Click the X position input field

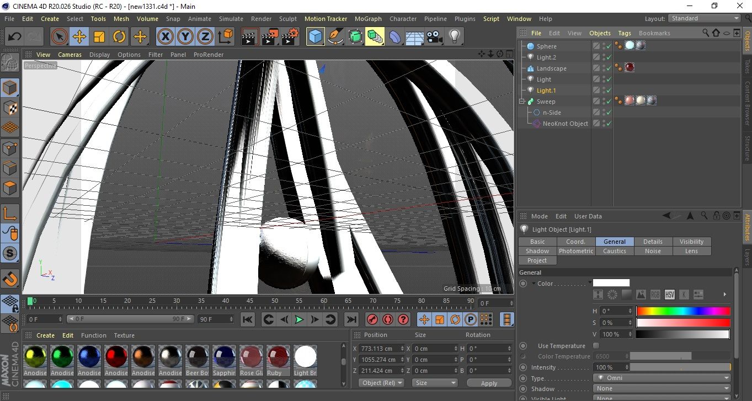point(380,349)
